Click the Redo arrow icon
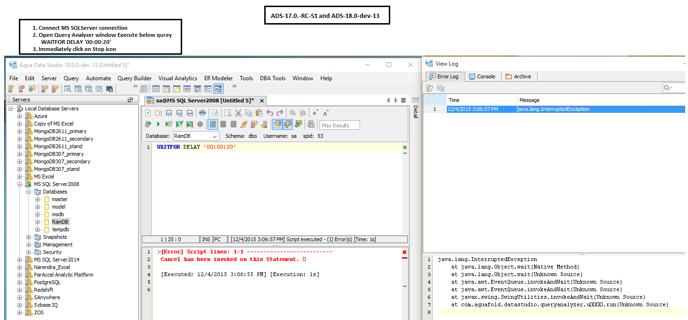This screenshot has height=320, width=688. tap(280, 113)
